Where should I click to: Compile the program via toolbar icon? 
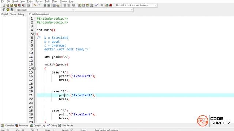tap(80, 5)
